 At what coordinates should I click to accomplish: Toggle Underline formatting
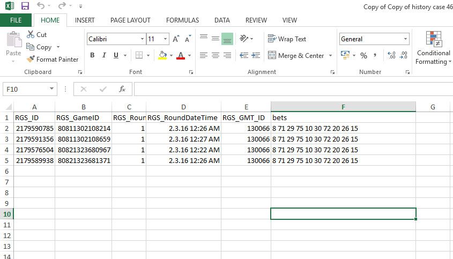(x=116, y=55)
